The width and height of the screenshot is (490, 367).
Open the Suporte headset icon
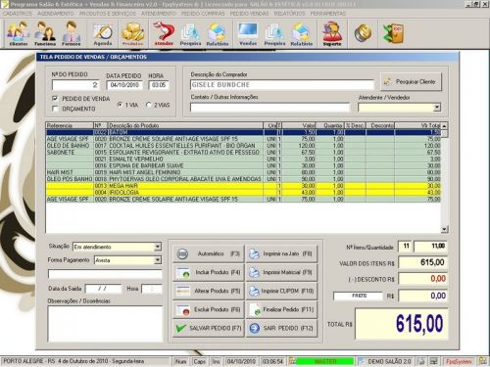(x=332, y=33)
